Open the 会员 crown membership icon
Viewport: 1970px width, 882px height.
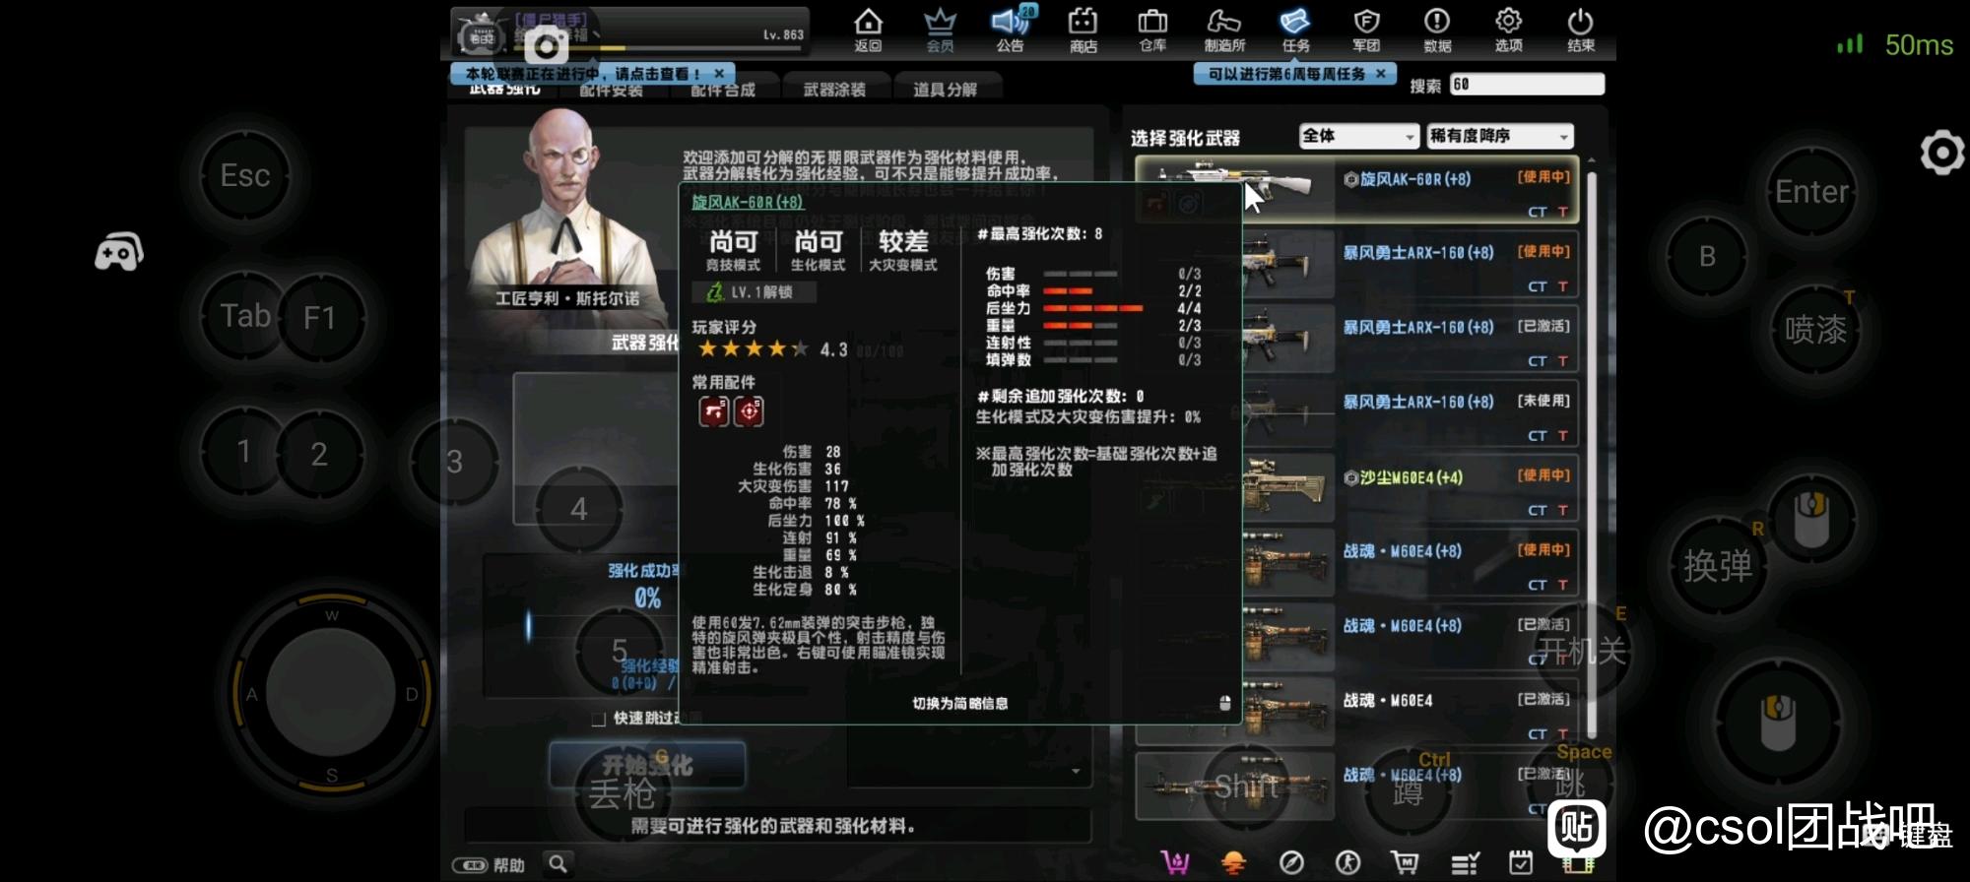(x=940, y=30)
